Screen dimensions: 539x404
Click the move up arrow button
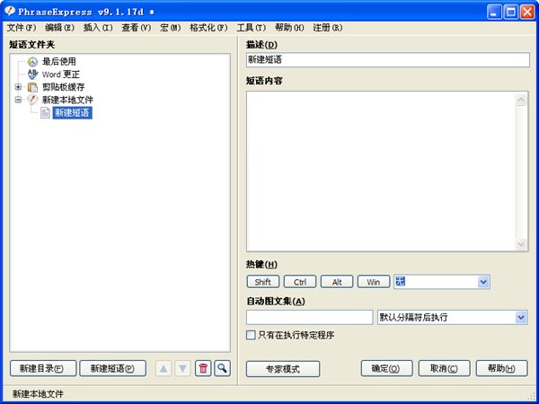[163, 369]
